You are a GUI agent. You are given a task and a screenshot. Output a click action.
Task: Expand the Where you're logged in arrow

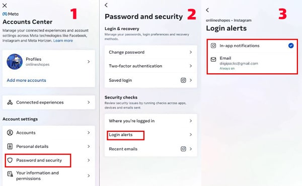tap(191, 121)
